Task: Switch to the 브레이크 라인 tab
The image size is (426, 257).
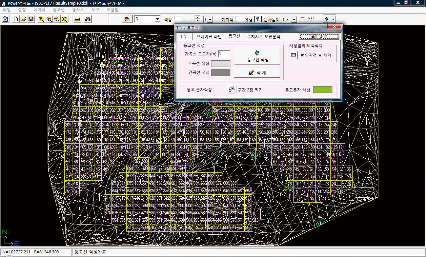Action: click(x=207, y=36)
